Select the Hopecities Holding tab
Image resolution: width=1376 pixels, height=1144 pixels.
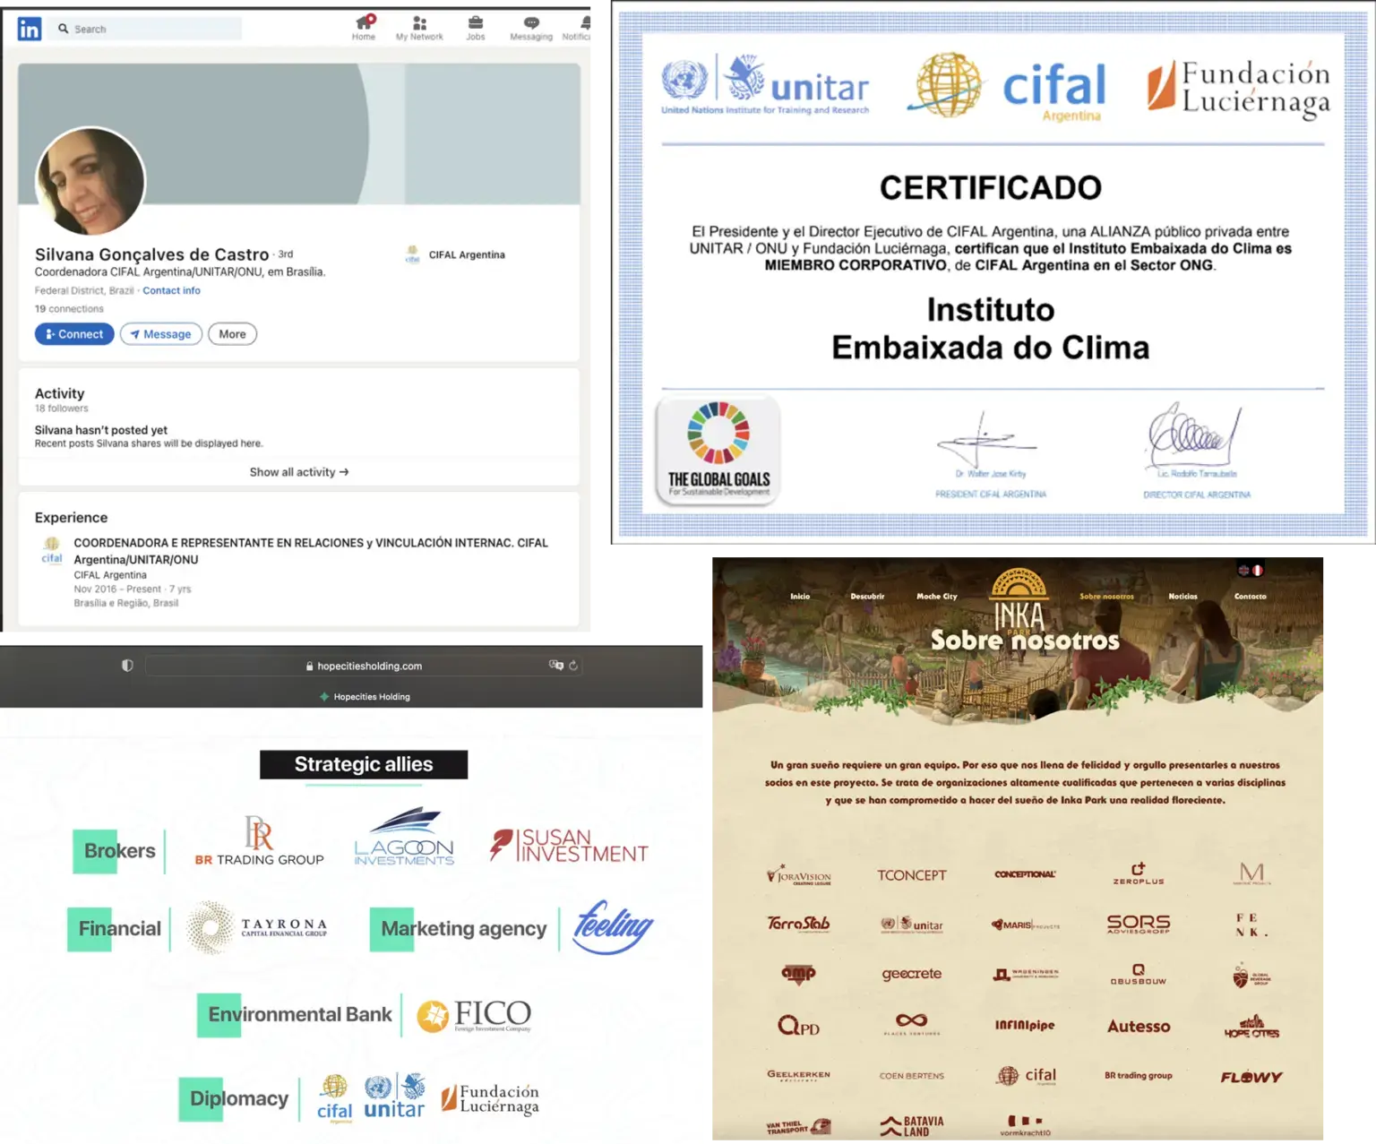[365, 696]
